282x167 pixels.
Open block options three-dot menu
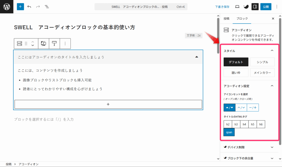65,43
